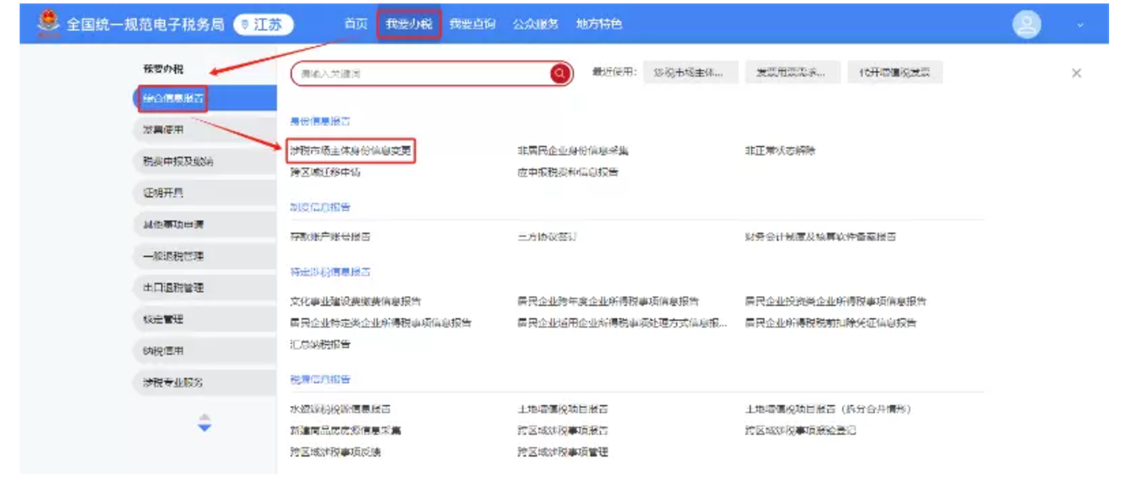This screenshot has width=1127, height=481.
Task: Select the 我要办税 tab
Action: tap(409, 24)
